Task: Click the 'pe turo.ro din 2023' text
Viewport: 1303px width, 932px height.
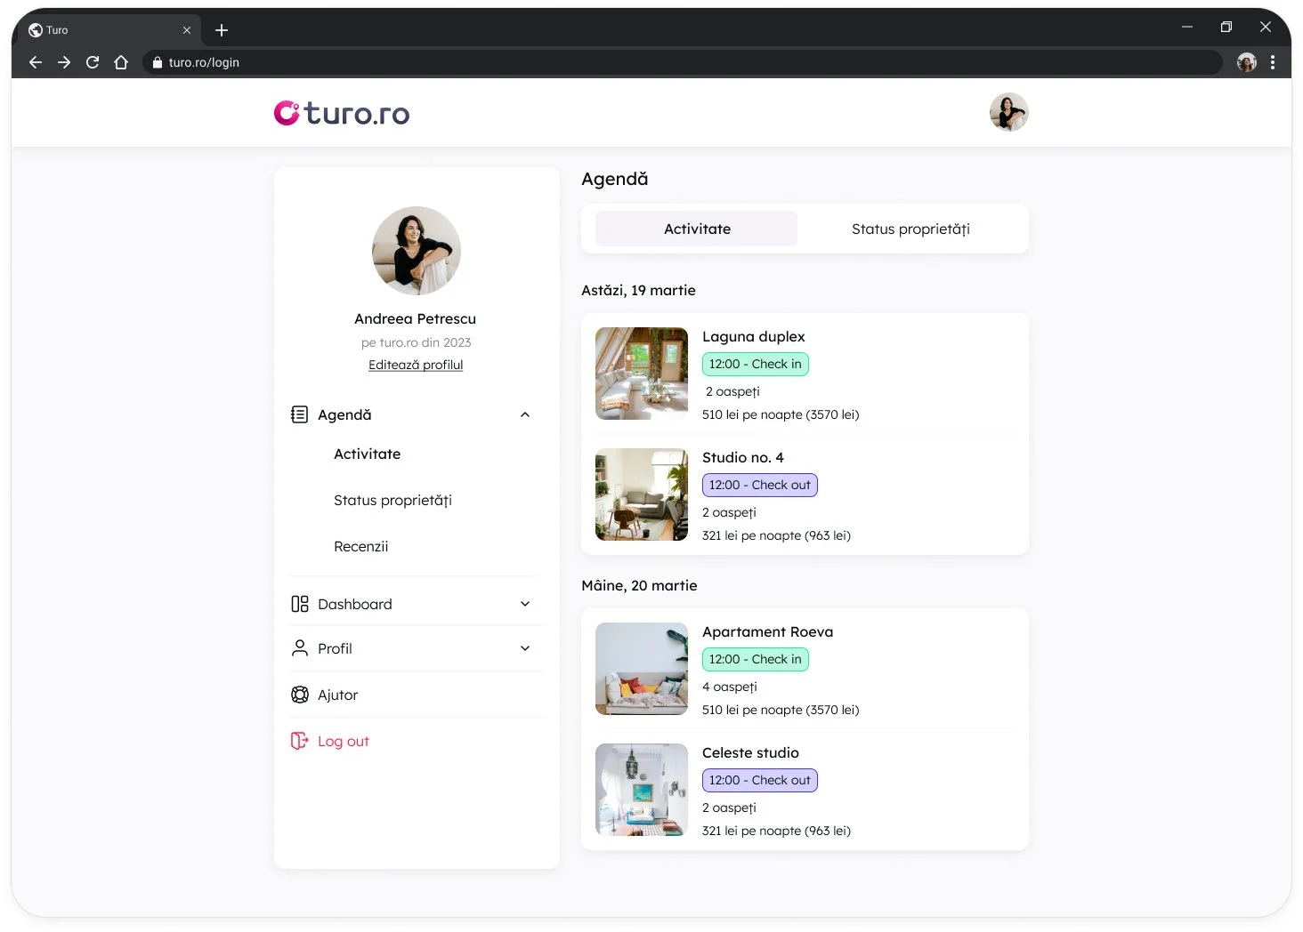Action: (x=416, y=342)
